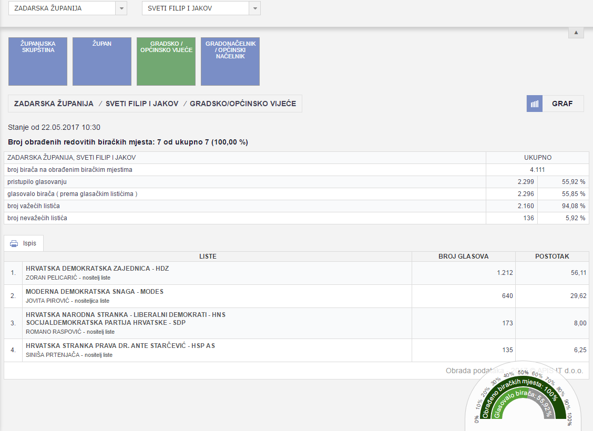Click SVETI FILIP I JAKOV in the breadcrumb

click(142, 104)
